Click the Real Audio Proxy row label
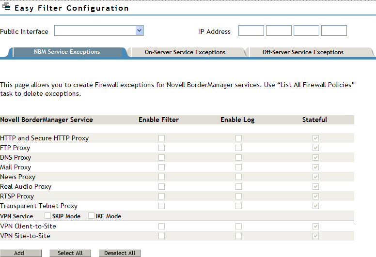Screen dimensions: 376x257 26,187
